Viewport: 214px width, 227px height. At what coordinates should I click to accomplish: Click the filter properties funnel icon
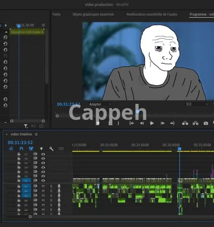tap(26, 126)
